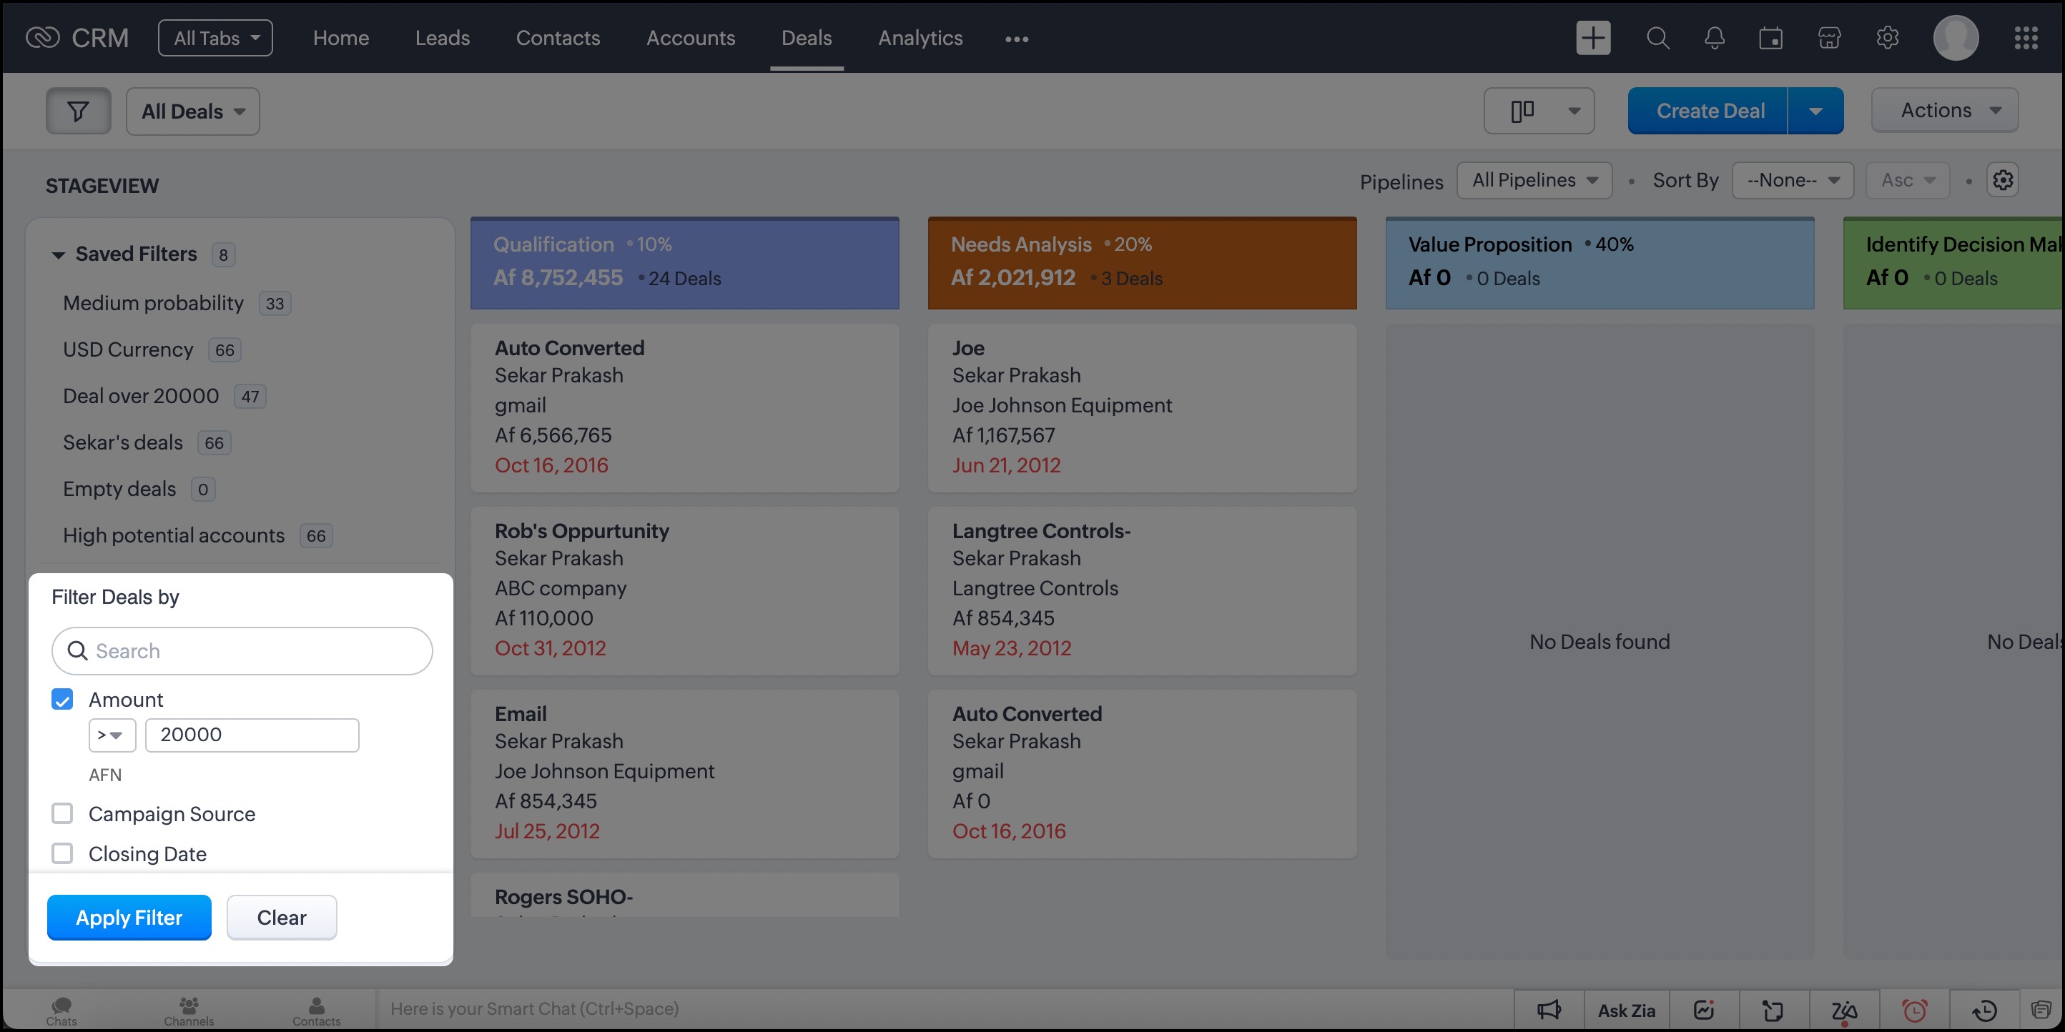This screenshot has width=2065, height=1032.
Task: Click the filter funnel icon
Action: 78,111
